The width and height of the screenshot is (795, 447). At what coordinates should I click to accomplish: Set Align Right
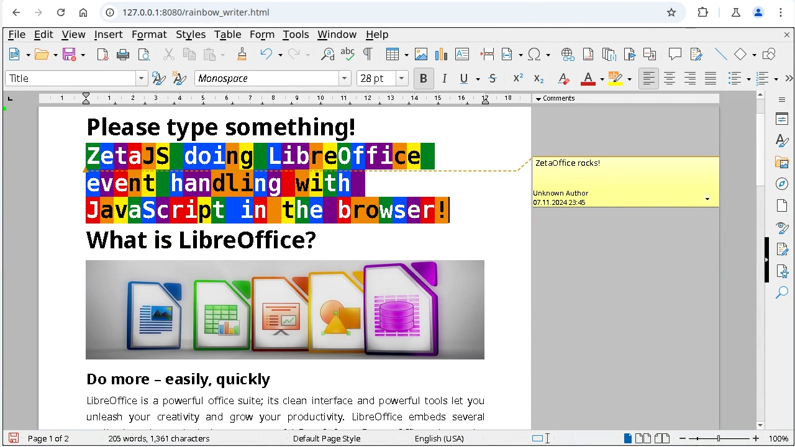point(690,78)
